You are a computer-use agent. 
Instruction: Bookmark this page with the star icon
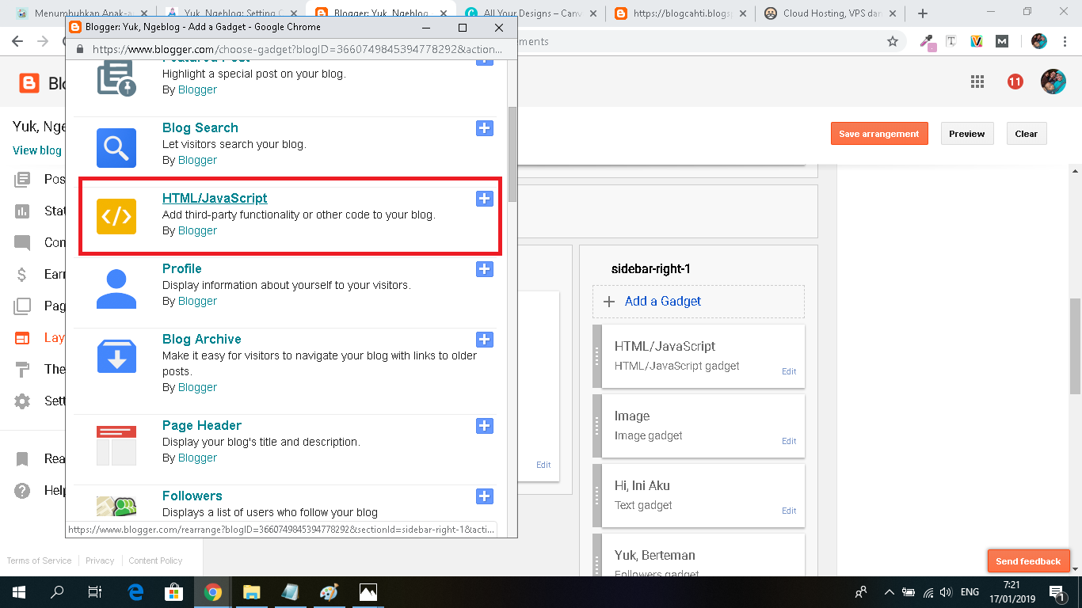(893, 41)
